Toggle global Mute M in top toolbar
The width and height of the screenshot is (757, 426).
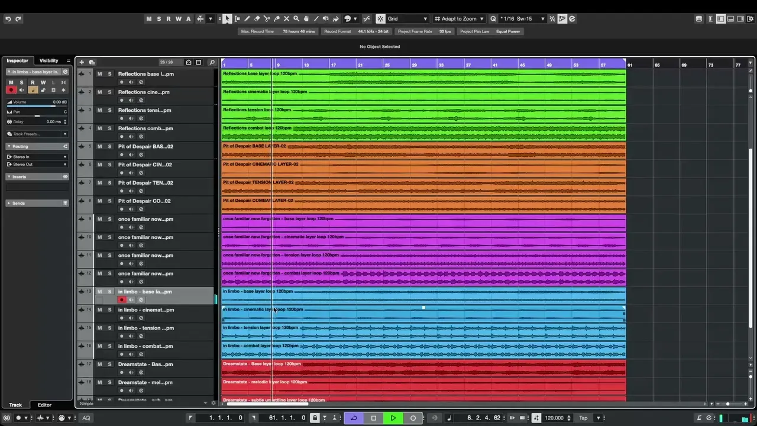click(148, 19)
